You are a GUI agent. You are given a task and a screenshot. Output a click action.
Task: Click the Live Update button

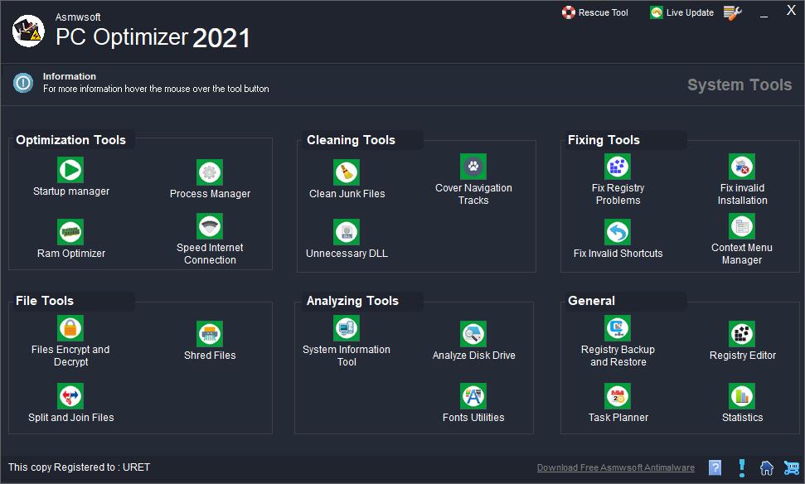click(681, 12)
